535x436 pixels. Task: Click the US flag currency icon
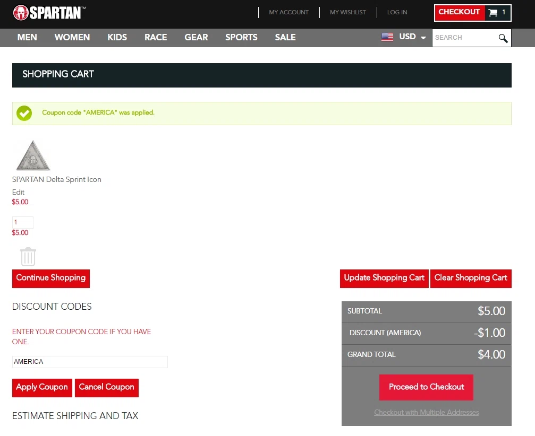tap(387, 37)
